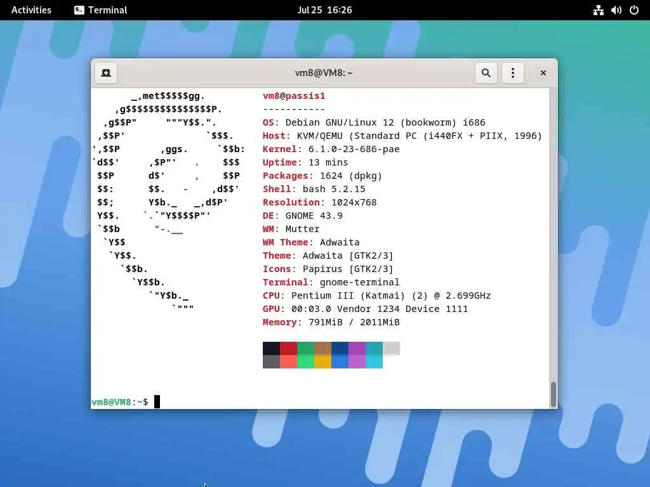Image resolution: width=650 pixels, height=487 pixels.
Task: Click the WM Mutter line
Action: [291, 229]
